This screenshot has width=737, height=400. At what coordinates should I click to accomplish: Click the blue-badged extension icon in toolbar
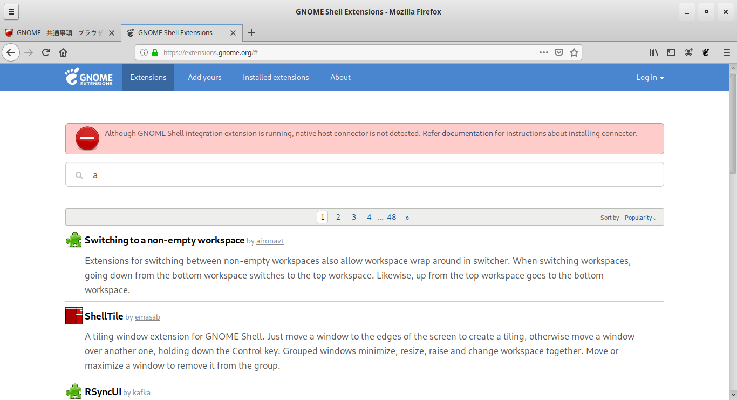pos(688,52)
